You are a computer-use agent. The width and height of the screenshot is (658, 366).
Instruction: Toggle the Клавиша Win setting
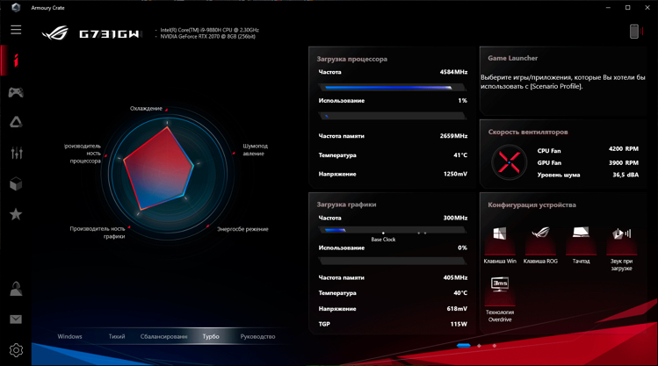click(x=500, y=235)
